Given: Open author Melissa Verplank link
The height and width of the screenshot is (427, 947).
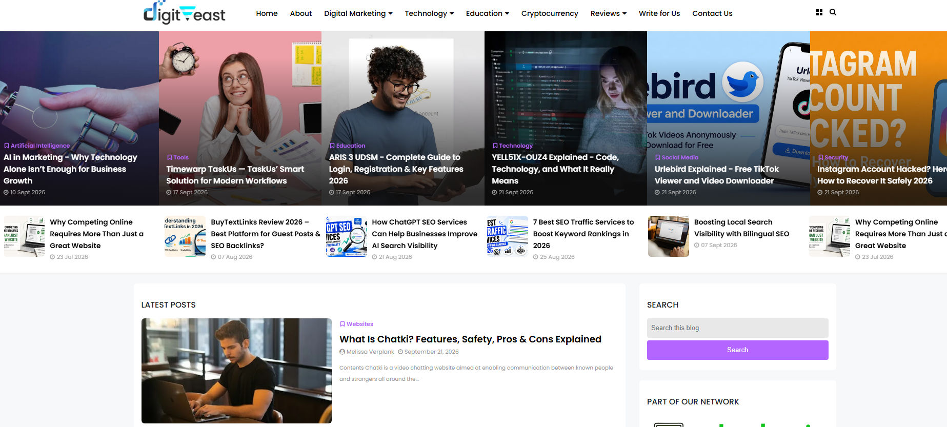Looking at the screenshot, I should [x=370, y=352].
